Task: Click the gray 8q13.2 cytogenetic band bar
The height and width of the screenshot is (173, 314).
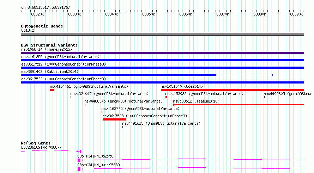Action: click(x=162, y=34)
